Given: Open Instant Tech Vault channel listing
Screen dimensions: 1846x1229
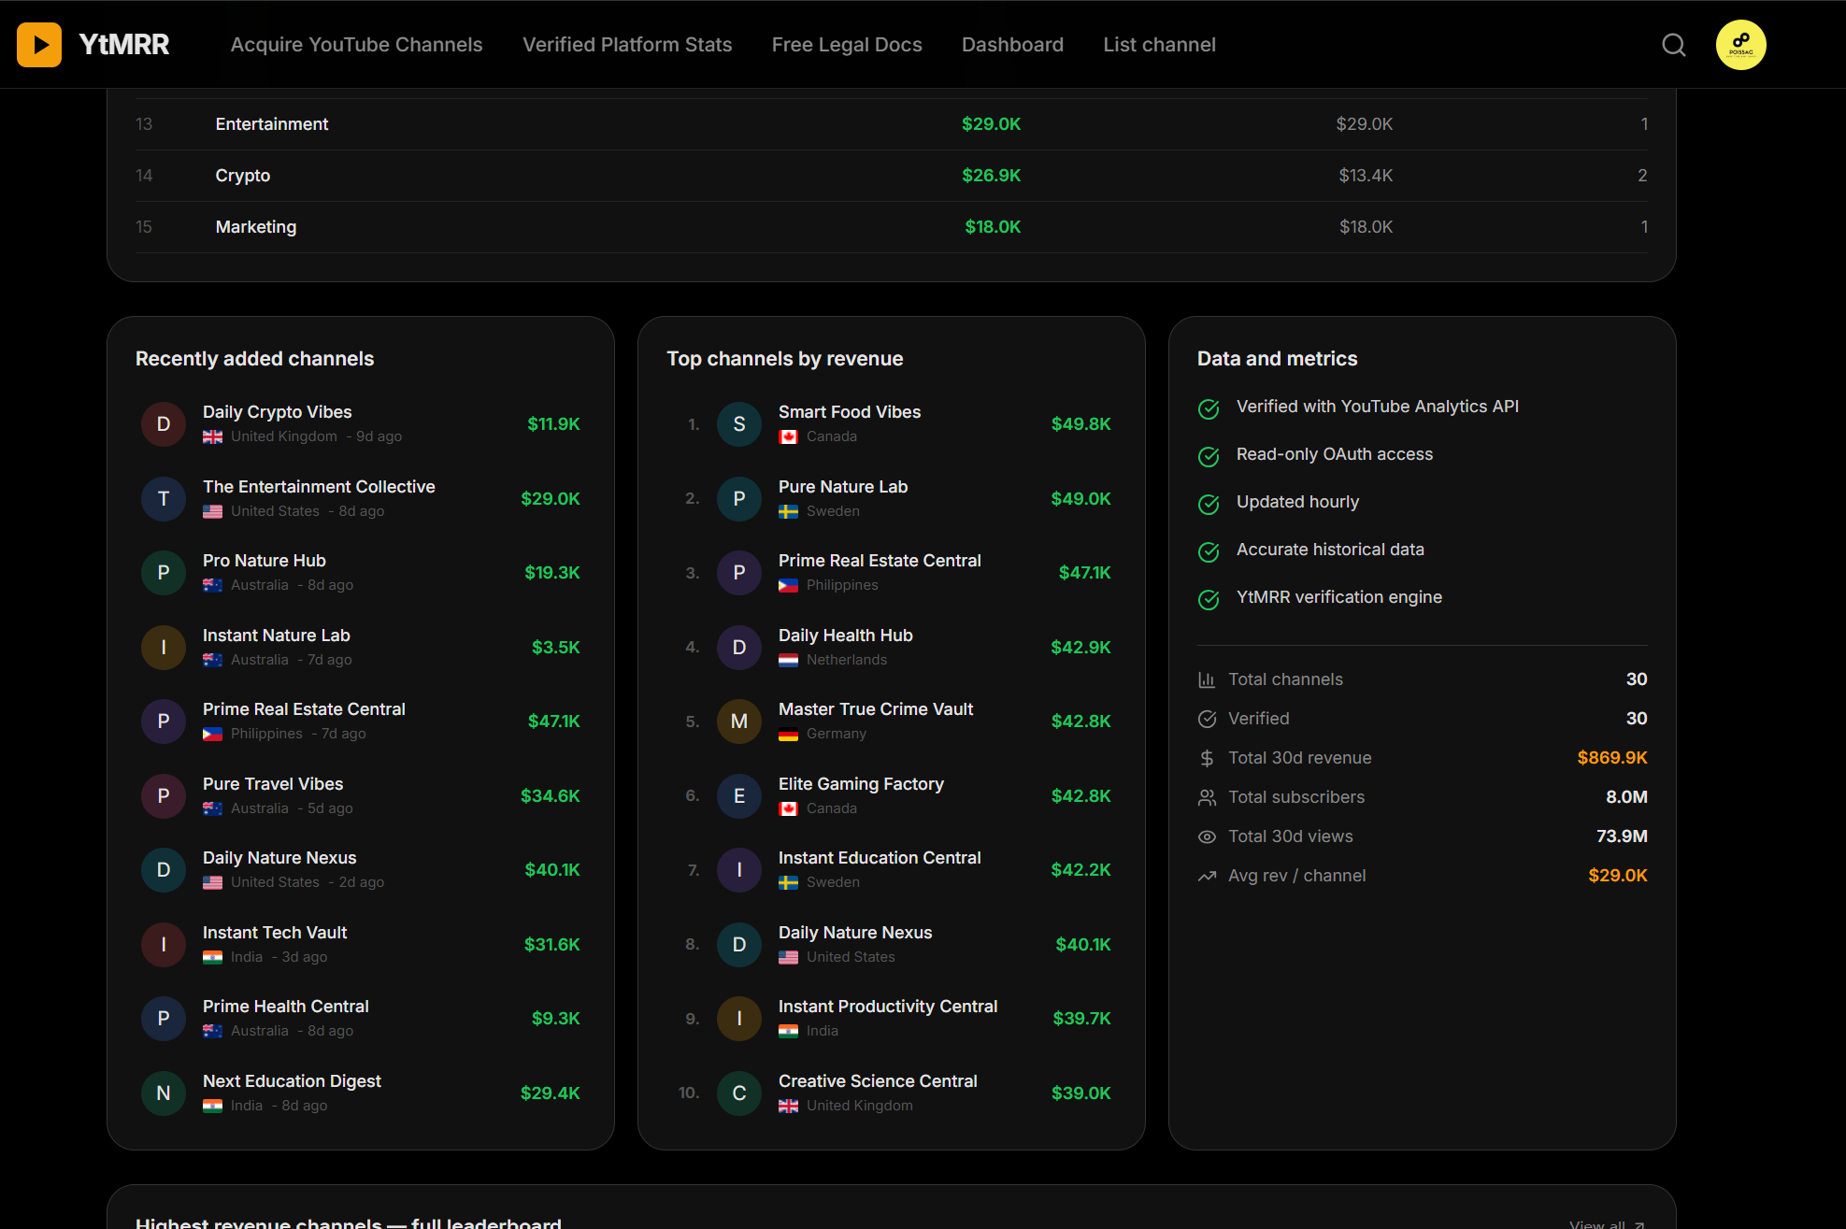Looking at the screenshot, I should point(275,933).
